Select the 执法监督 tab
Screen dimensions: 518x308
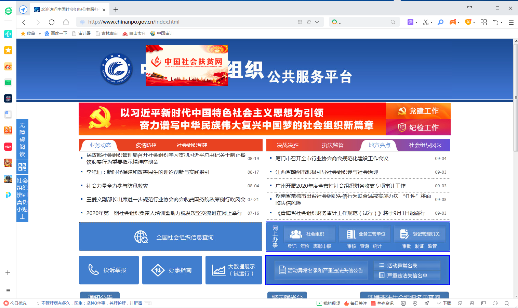tap(332, 145)
